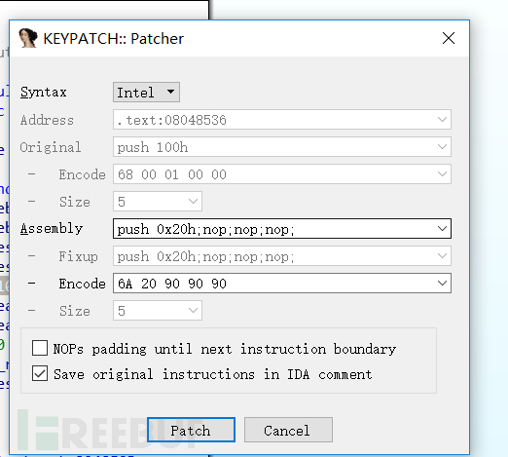This screenshot has width=508, height=457.
Task: Expand the Assembly history dropdown arrow
Action: pos(442,229)
